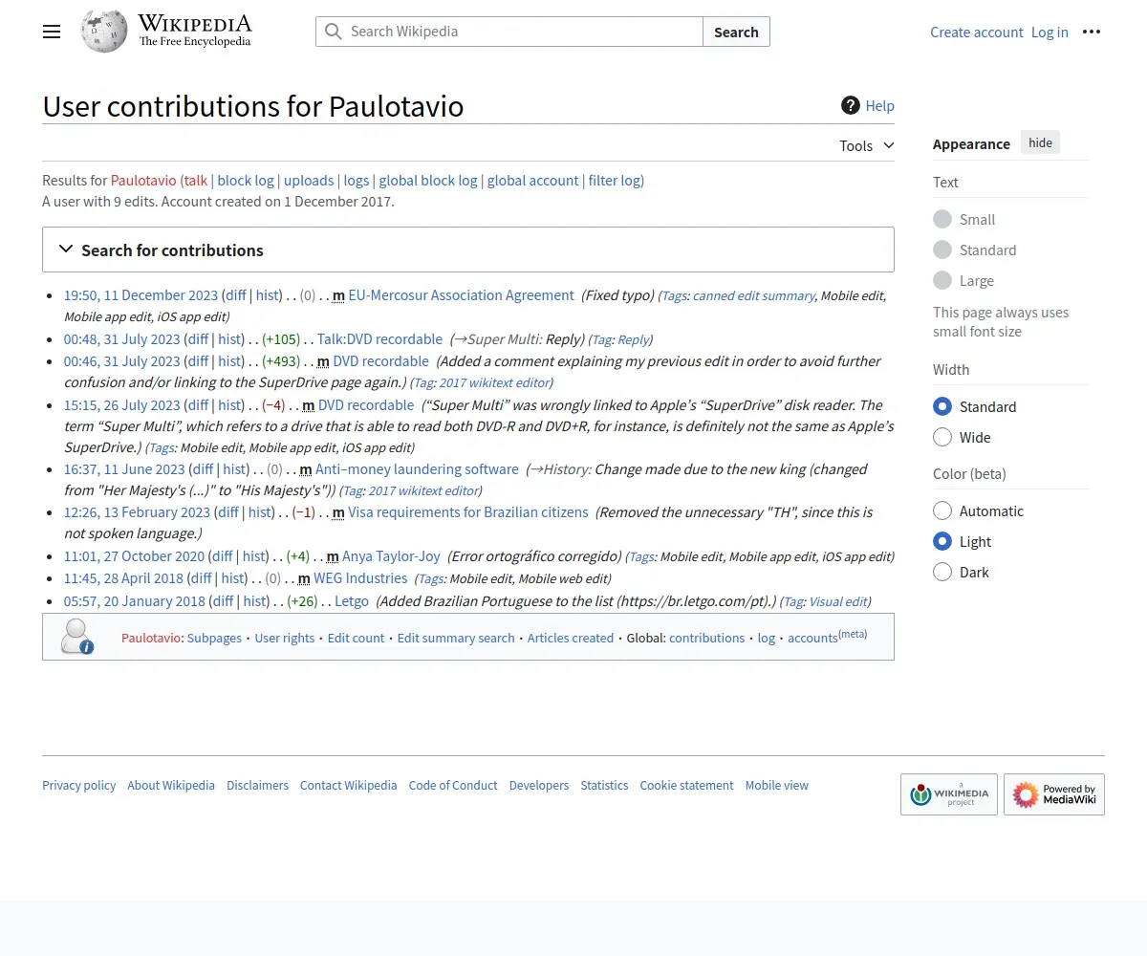View diff for 00:48, 31 July 2023 edit
The height and width of the screenshot is (956, 1147).
(198, 338)
